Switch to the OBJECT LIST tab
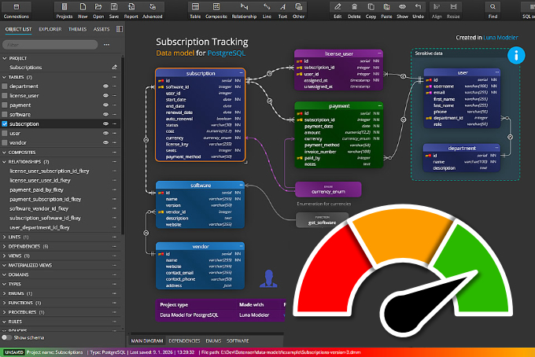This screenshot has height=357, width=535. pyautogui.click(x=18, y=29)
